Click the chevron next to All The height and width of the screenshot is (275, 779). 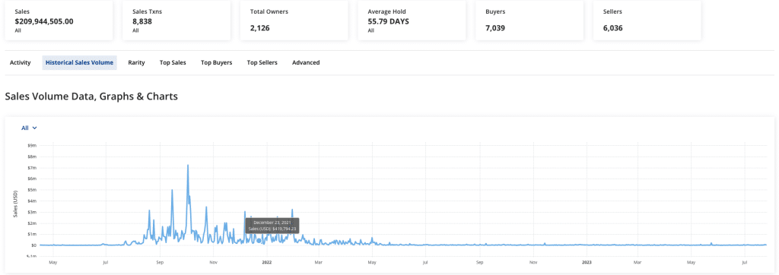[x=35, y=128]
